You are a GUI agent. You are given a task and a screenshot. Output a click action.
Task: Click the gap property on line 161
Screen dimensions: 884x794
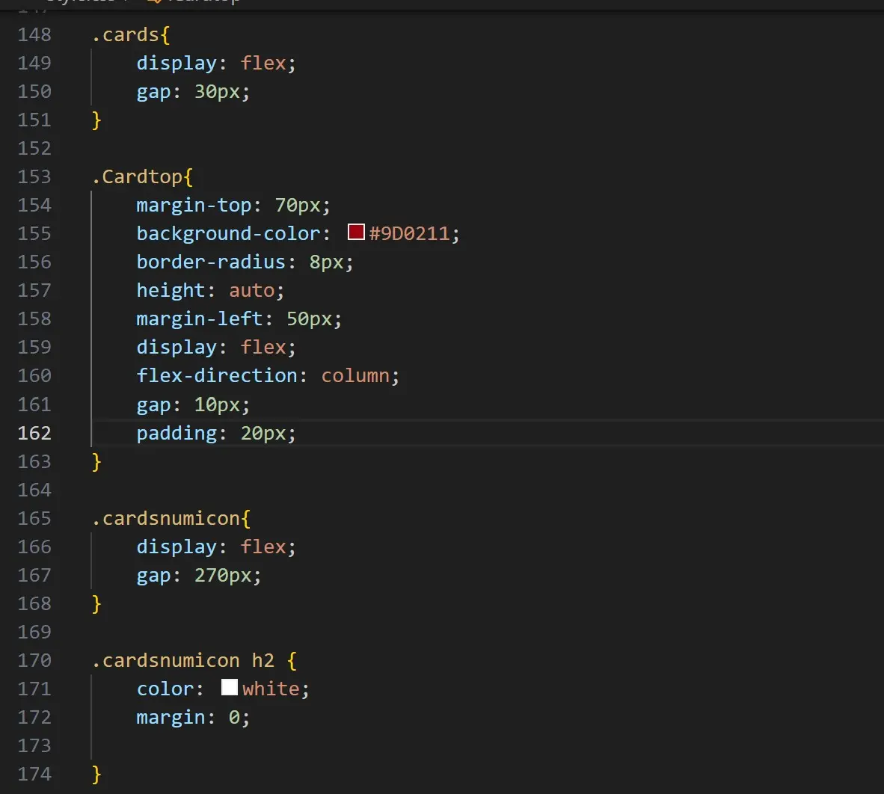pyautogui.click(x=153, y=404)
